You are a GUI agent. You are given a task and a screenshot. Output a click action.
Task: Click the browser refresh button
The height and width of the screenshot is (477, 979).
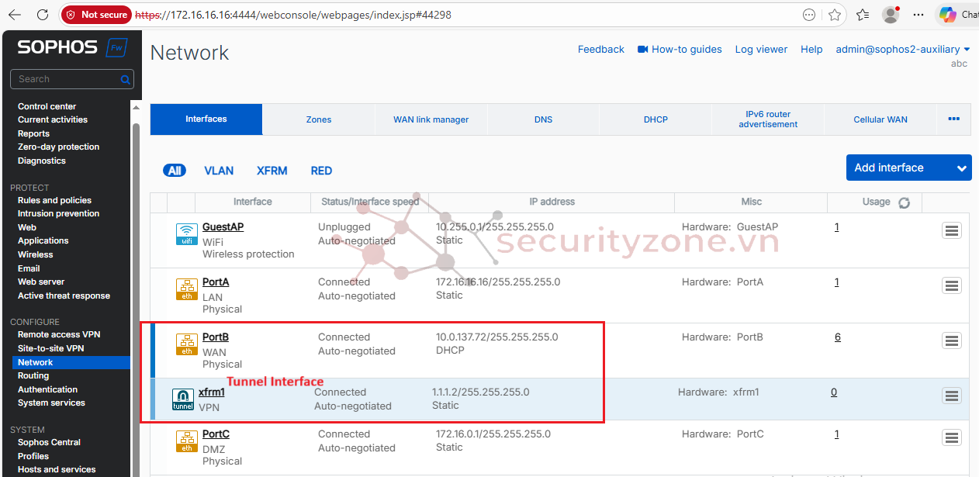43,15
